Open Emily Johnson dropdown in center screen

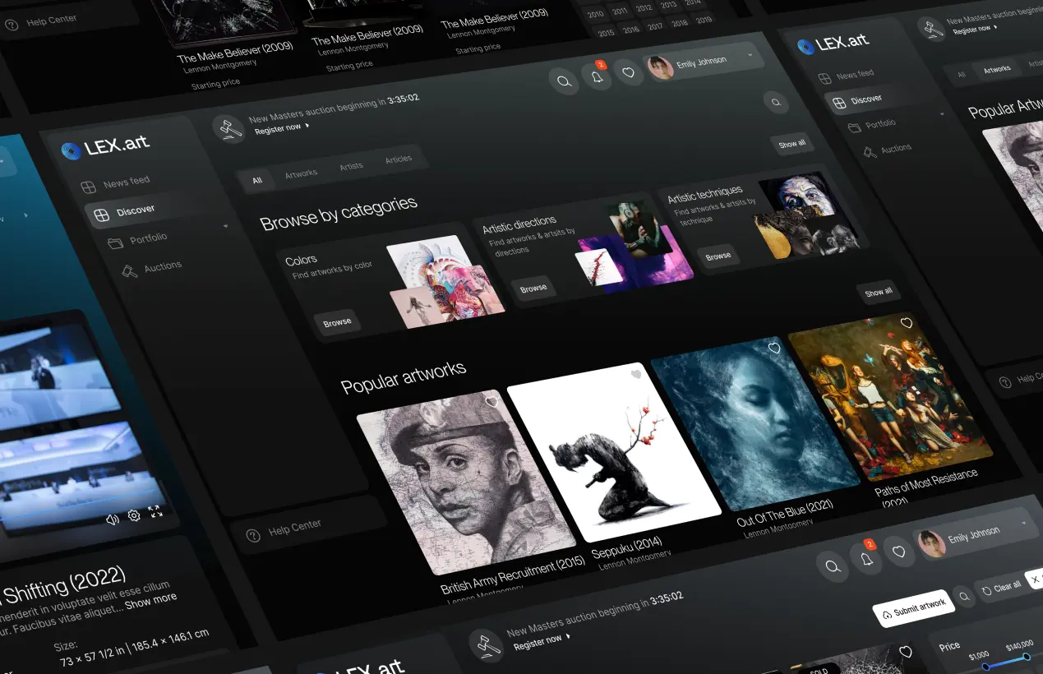click(704, 63)
